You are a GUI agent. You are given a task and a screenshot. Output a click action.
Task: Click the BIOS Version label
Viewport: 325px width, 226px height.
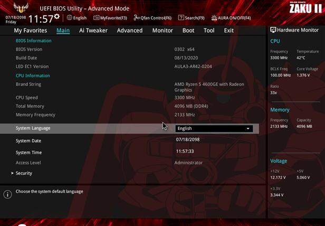pos(29,50)
